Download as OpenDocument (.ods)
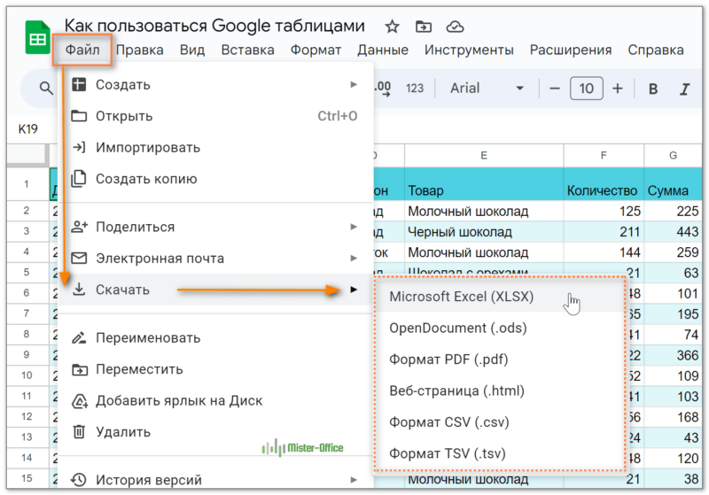This screenshot has width=709, height=495. pyautogui.click(x=499, y=328)
